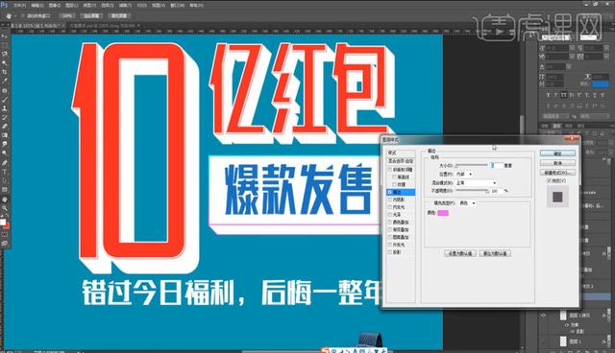This screenshot has height=353, width=615.
Task: Select the History Brush tool
Action: (5, 117)
